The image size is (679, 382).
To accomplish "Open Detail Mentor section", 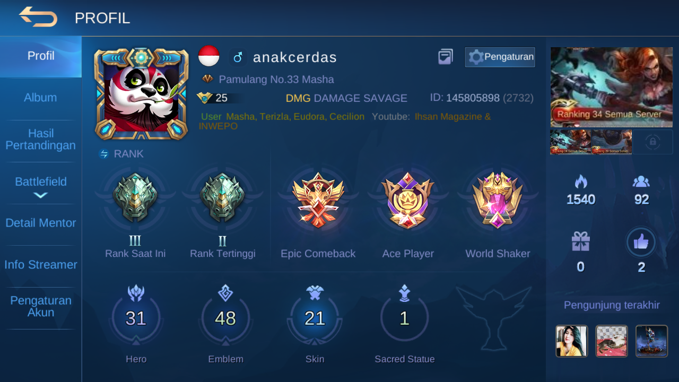I will pos(40,223).
